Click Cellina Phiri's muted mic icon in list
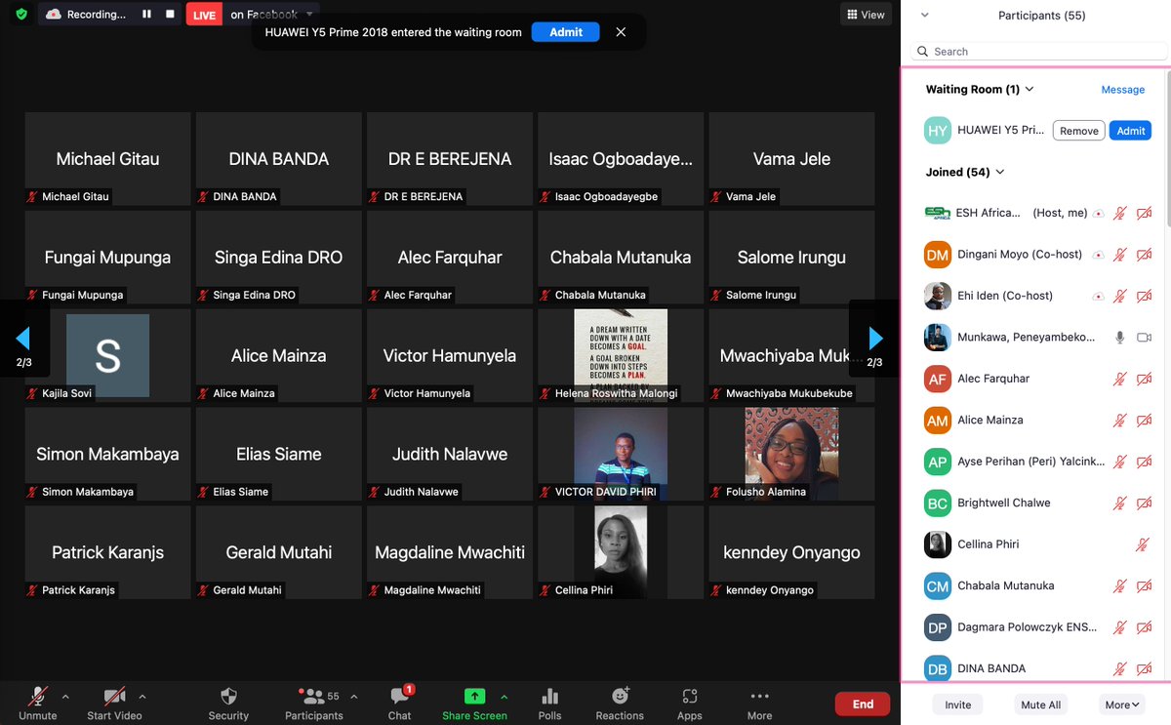This screenshot has height=725, width=1171. (1143, 544)
